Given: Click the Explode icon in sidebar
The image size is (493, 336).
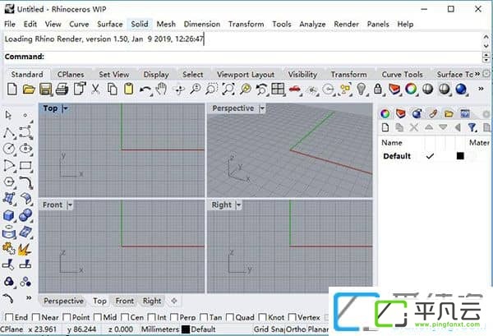Looking at the screenshot, I should coord(25,249).
